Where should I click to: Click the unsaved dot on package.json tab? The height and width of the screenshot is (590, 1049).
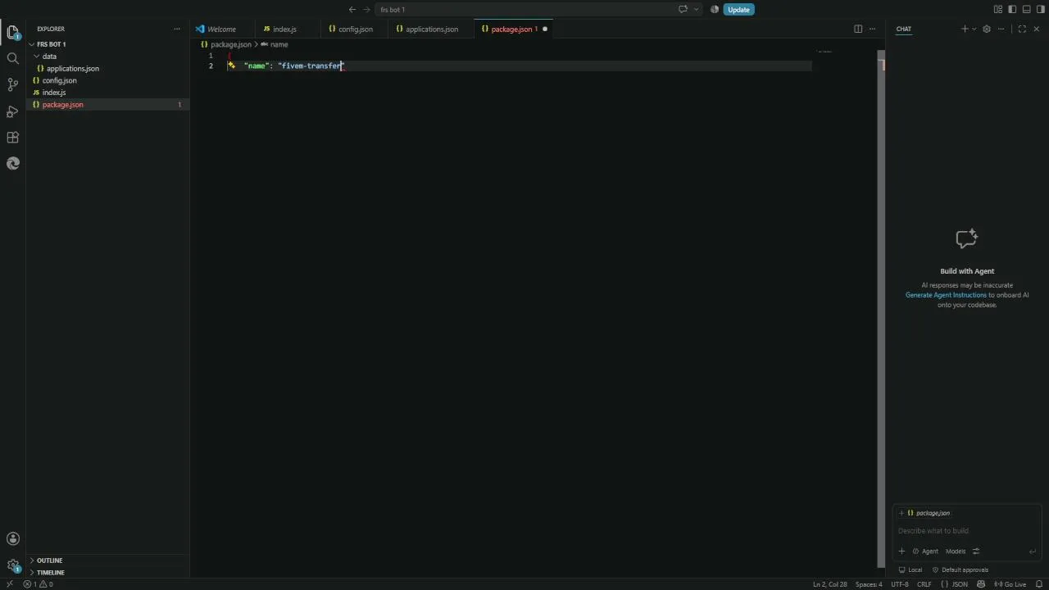(x=545, y=29)
